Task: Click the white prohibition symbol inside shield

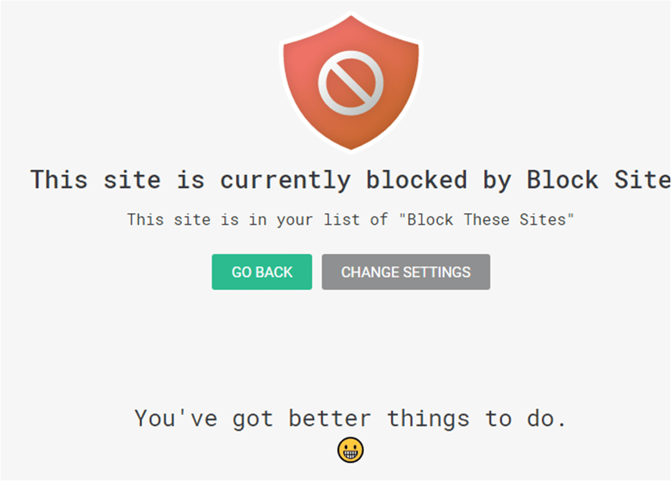Action: point(351,83)
